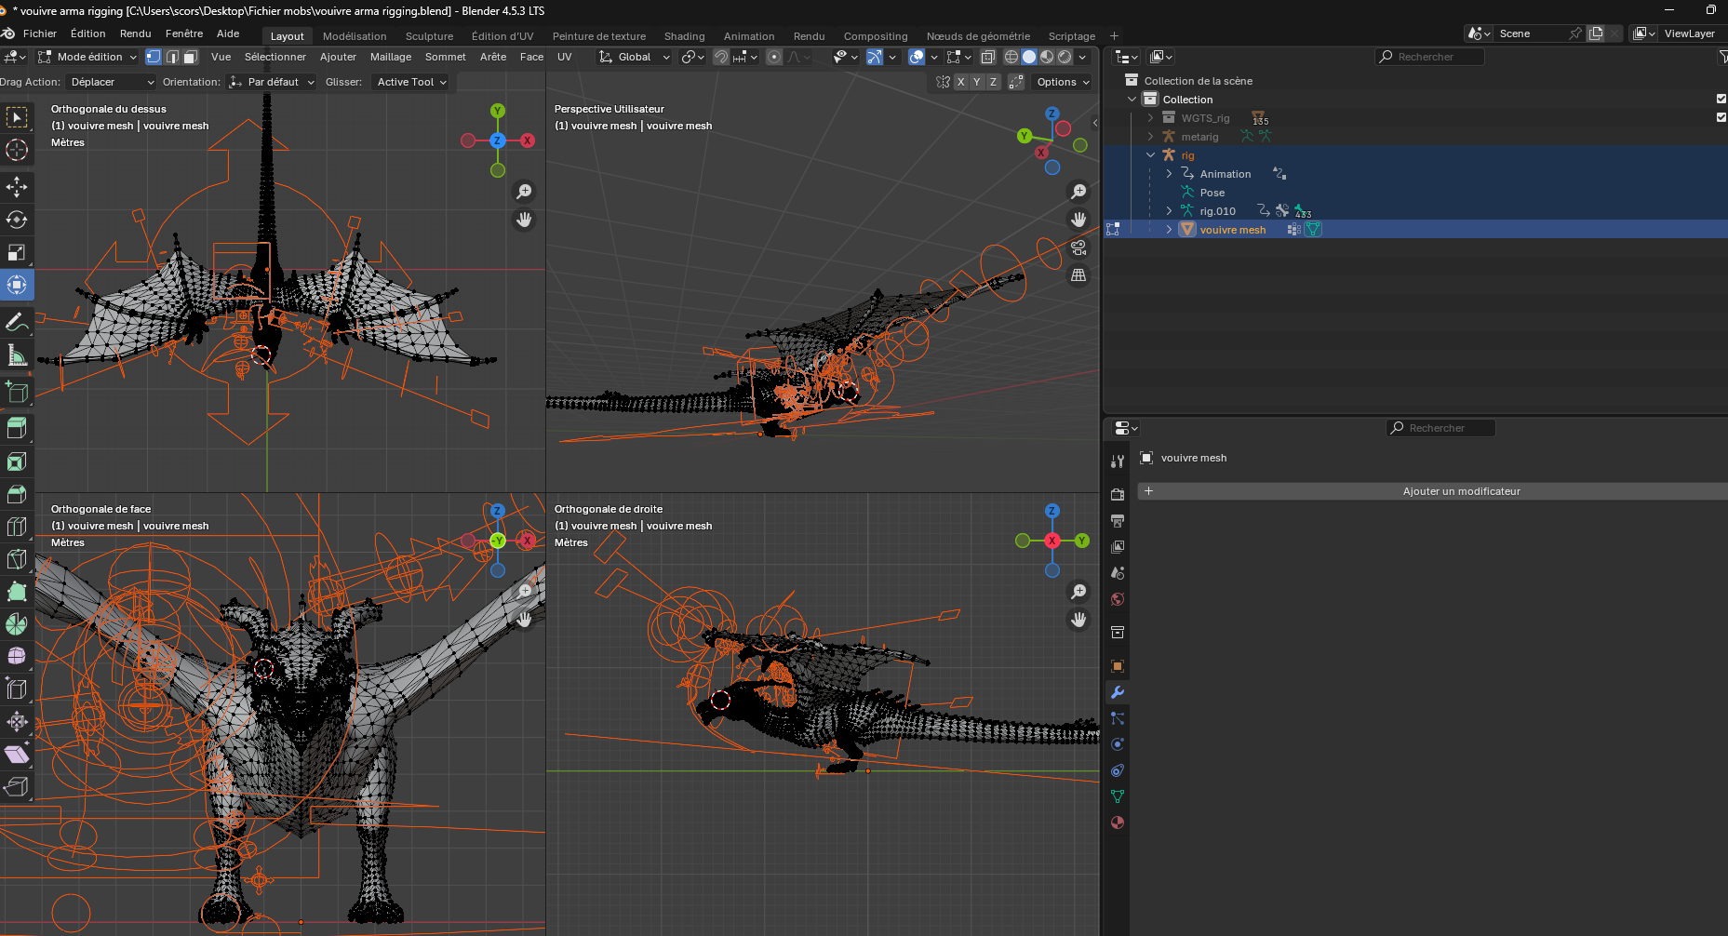Open World properties tab

click(1118, 599)
